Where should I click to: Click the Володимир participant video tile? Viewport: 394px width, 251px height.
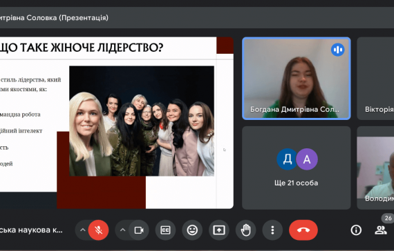[375, 168]
